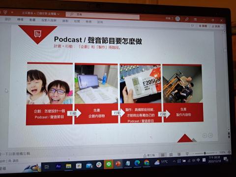The height and width of the screenshot is (177, 236).
Task: Select the '製作：具備那些技能' red text box
Action: [141, 113]
